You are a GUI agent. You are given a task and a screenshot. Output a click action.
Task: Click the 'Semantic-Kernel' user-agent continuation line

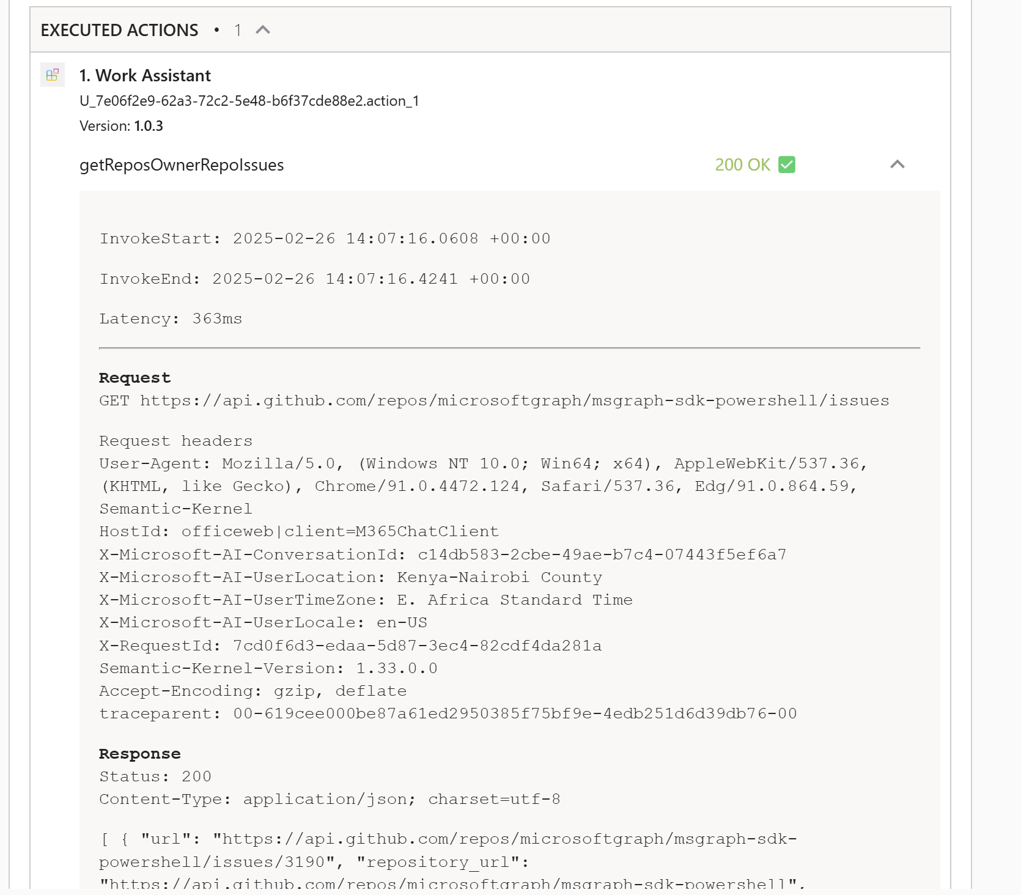coord(176,509)
